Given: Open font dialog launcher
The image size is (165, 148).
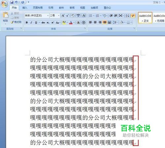Looking at the screenshot, I should pos(85,28).
